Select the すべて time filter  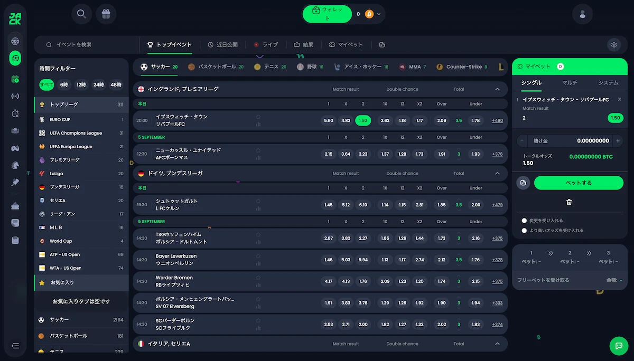tap(47, 84)
